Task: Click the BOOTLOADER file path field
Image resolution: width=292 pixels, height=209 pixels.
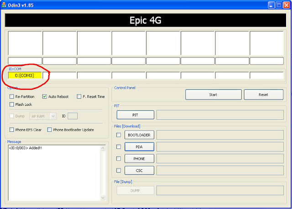Action: (220, 135)
